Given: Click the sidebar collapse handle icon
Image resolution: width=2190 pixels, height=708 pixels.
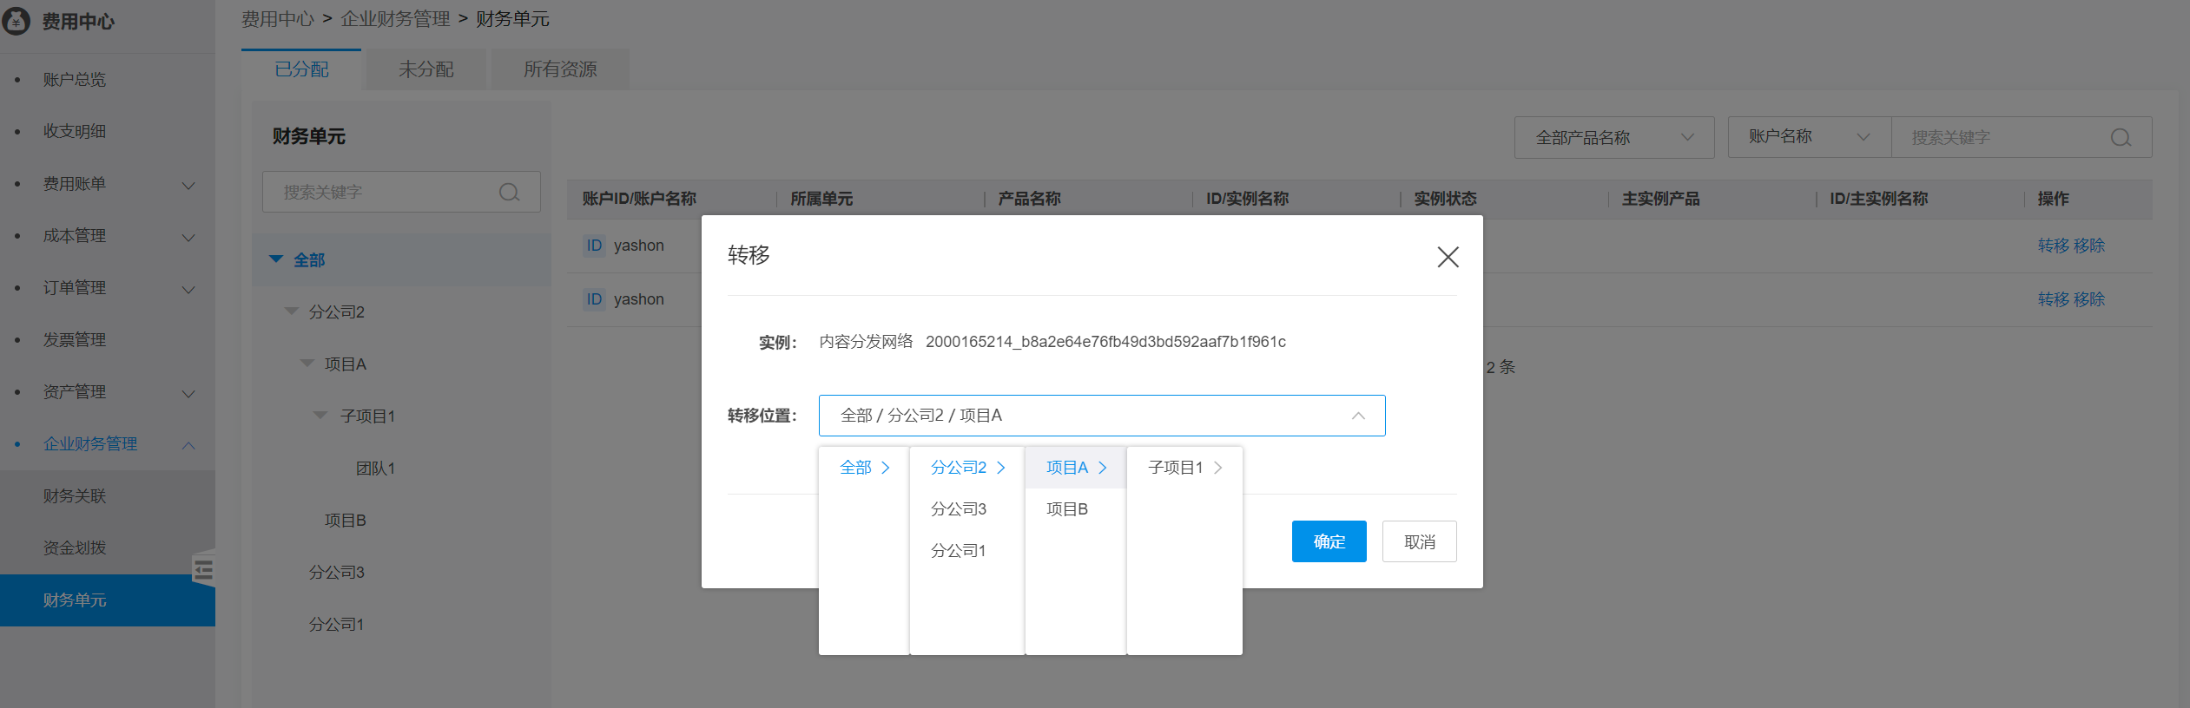Looking at the screenshot, I should point(204,569).
